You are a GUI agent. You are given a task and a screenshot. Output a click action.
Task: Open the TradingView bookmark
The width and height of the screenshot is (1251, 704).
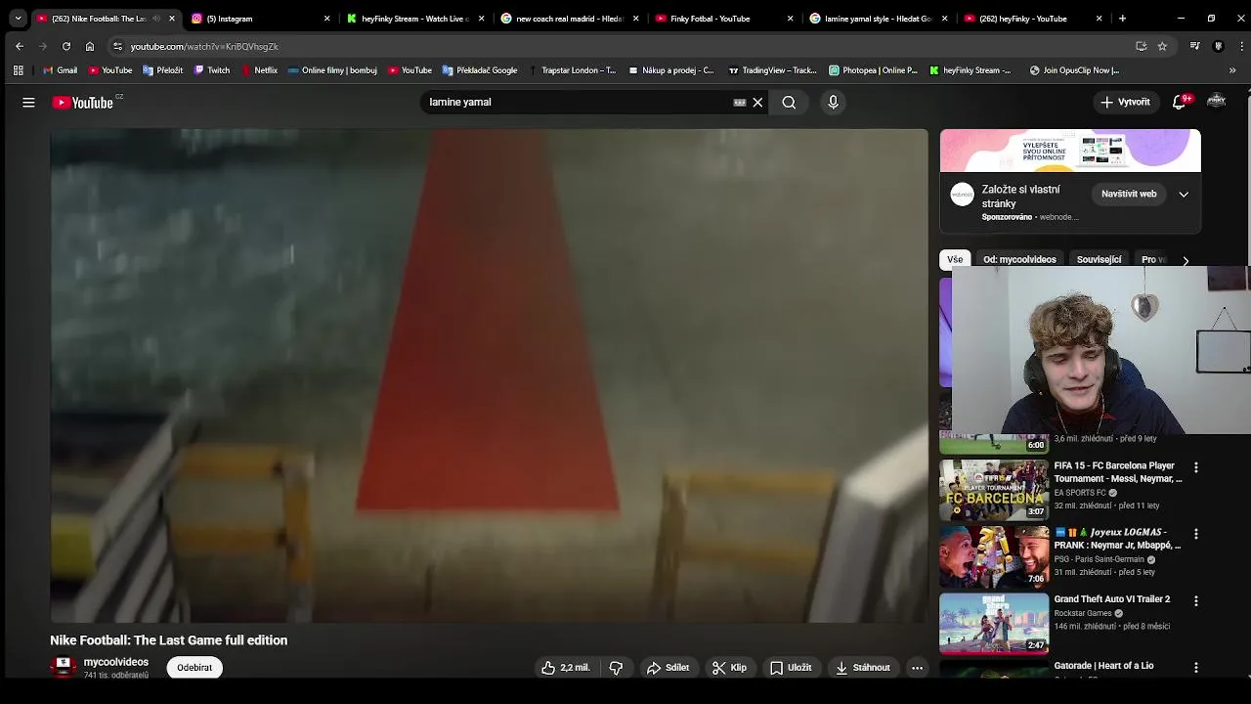(x=772, y=70)
